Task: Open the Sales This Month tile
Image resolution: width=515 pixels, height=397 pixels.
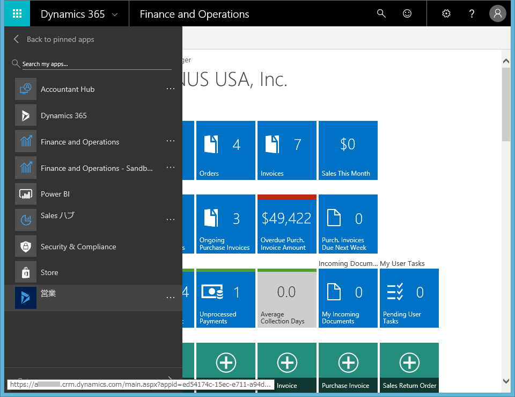Action: click(x=348, y=150)
